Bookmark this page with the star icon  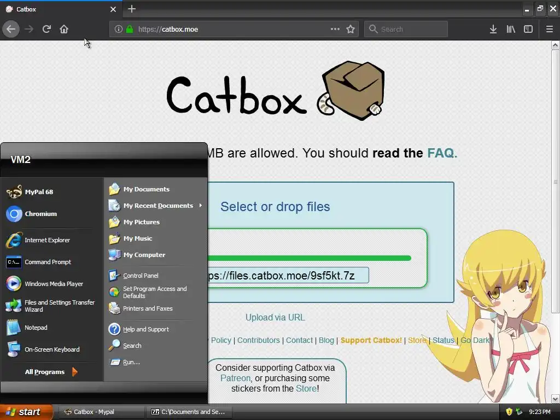click(351, 29)
